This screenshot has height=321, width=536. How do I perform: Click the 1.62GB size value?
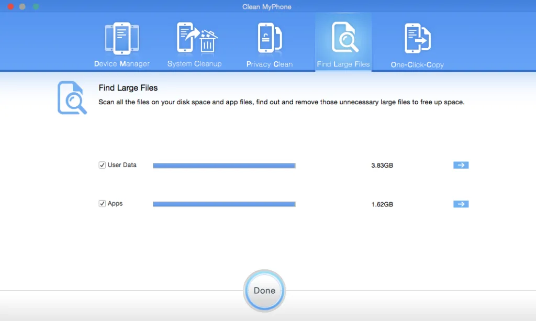tap(382, 204)
